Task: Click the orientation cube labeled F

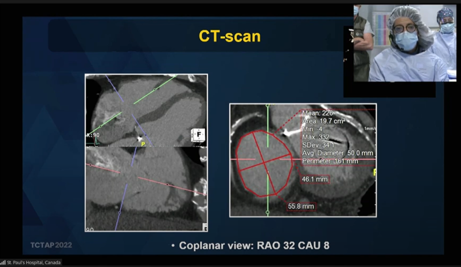Action: 198,135
